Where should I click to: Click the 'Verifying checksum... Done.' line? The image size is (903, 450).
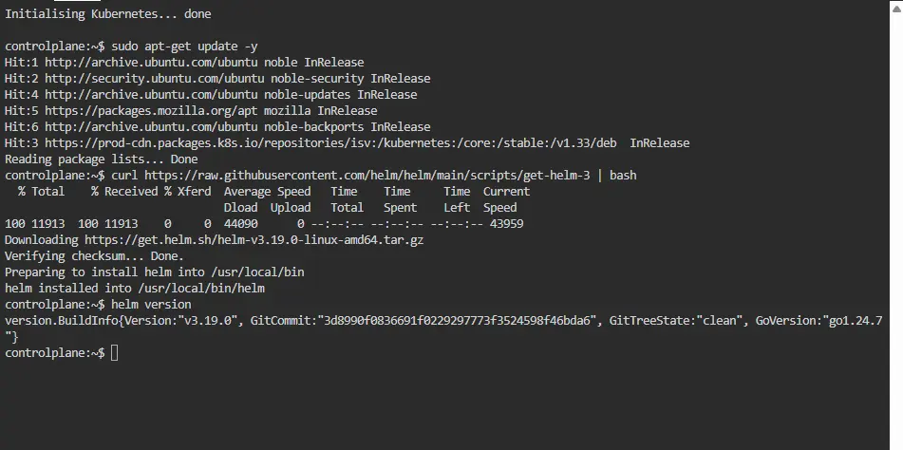94,256
